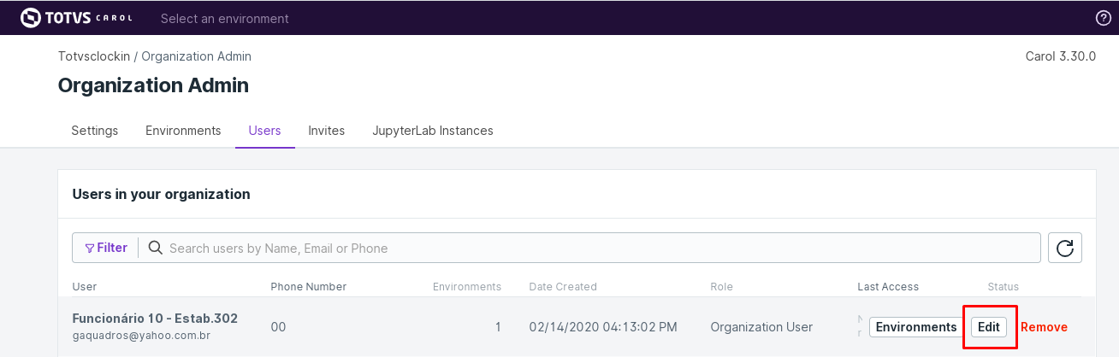Viewport: 1119px width, 357px height.
Task: Click the TOTVS Carol logo
Action: pyautogui.click(x=76, y=18)
